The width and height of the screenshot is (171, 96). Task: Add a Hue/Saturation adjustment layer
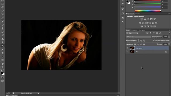point(140,23)
